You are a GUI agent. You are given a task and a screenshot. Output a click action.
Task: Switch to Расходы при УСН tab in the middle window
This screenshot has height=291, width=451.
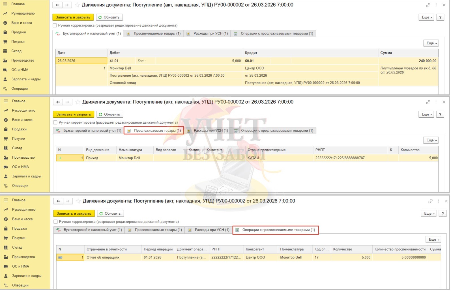point(207,131)
